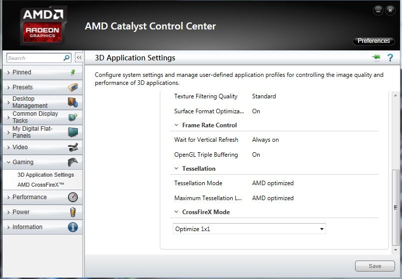Collapse the Tessellation group
402x279 pixels.
(x=176, y=168)
